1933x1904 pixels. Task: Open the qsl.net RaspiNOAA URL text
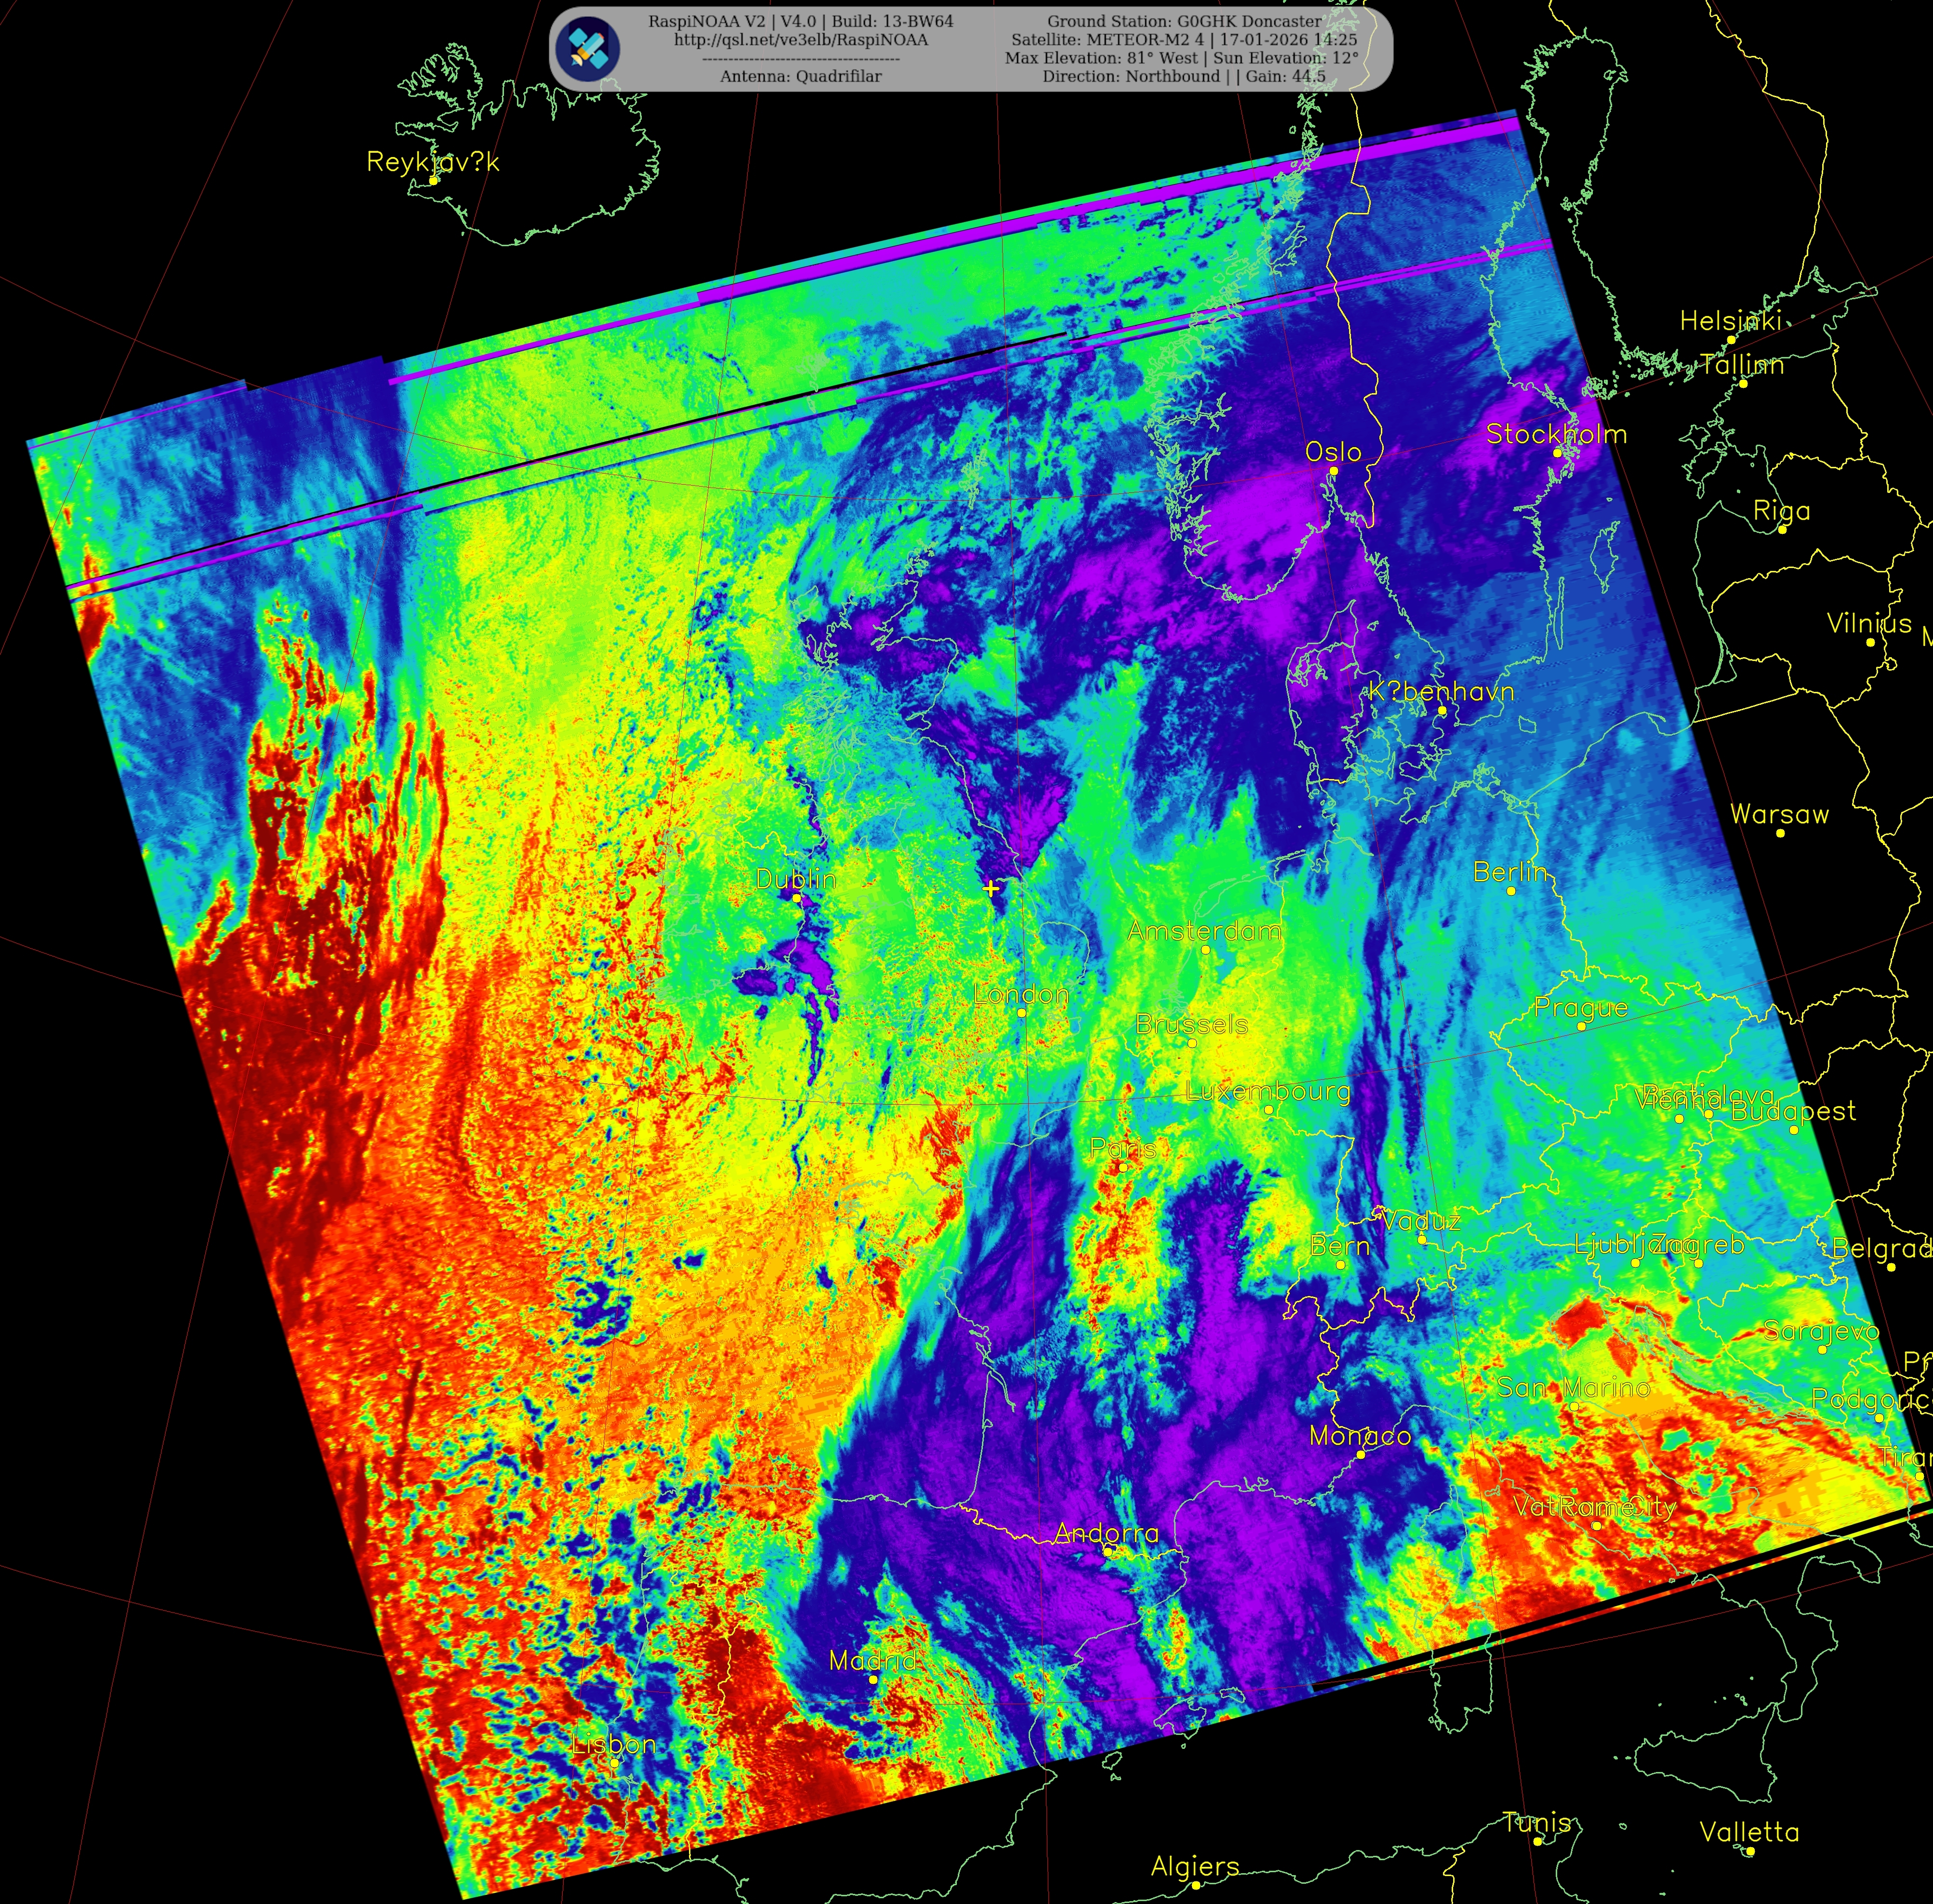[800, 40]
